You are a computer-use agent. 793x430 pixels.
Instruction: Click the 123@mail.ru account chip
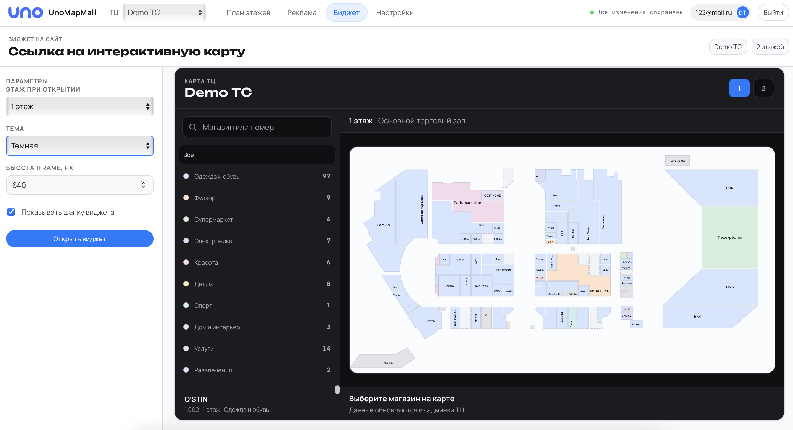(720, 13)
